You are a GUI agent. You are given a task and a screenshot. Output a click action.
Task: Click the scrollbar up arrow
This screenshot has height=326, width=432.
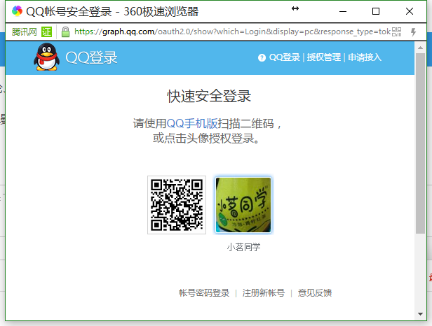coord(421,48)
